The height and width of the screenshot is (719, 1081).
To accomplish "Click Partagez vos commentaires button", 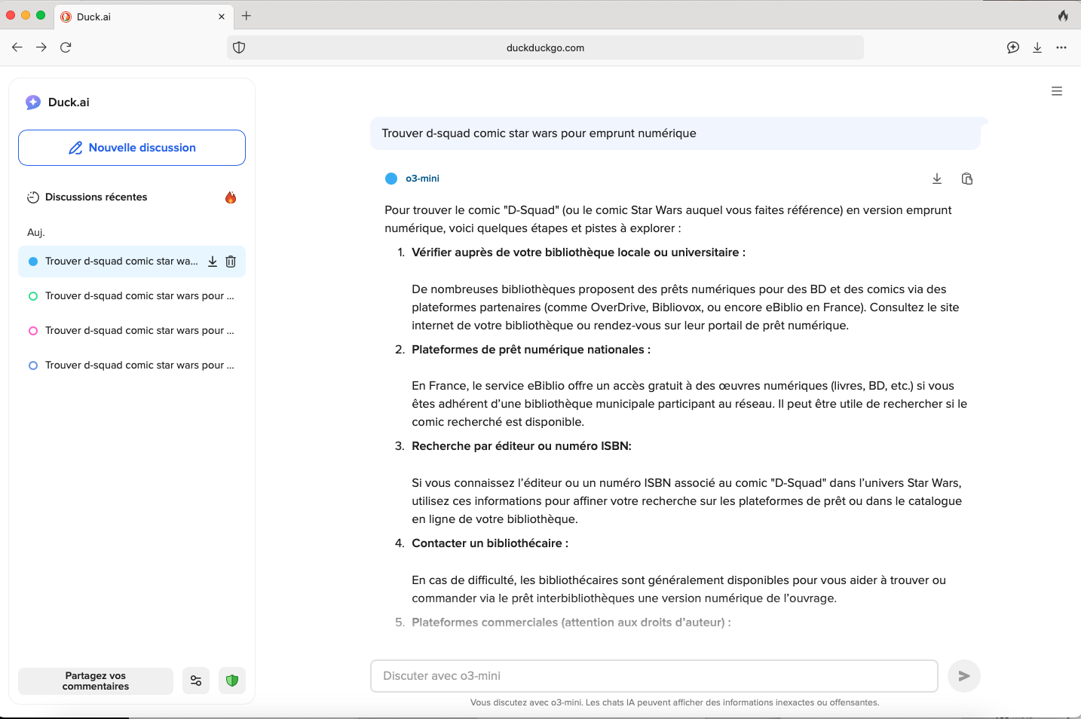I will (96, 681).
